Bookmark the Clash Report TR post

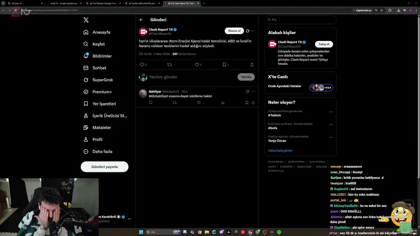click(x=224, y=65)
